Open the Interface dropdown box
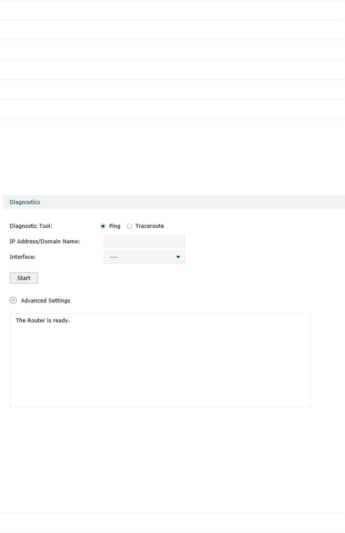Screen dimensions: 345x533 [144, 257]
